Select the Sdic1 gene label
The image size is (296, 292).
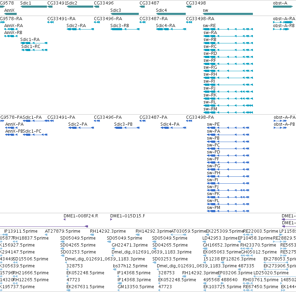[26, 3]
